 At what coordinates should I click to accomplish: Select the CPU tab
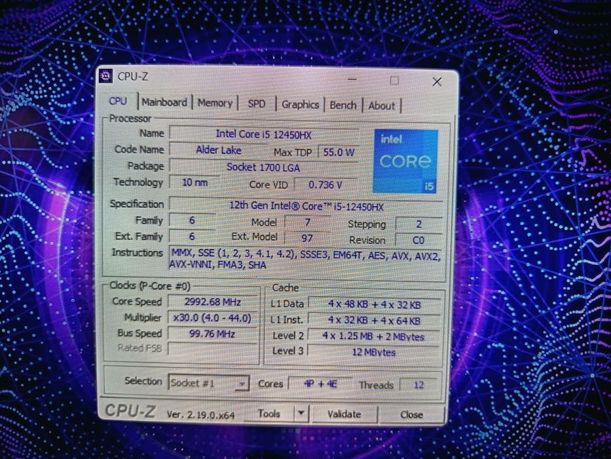118,101
